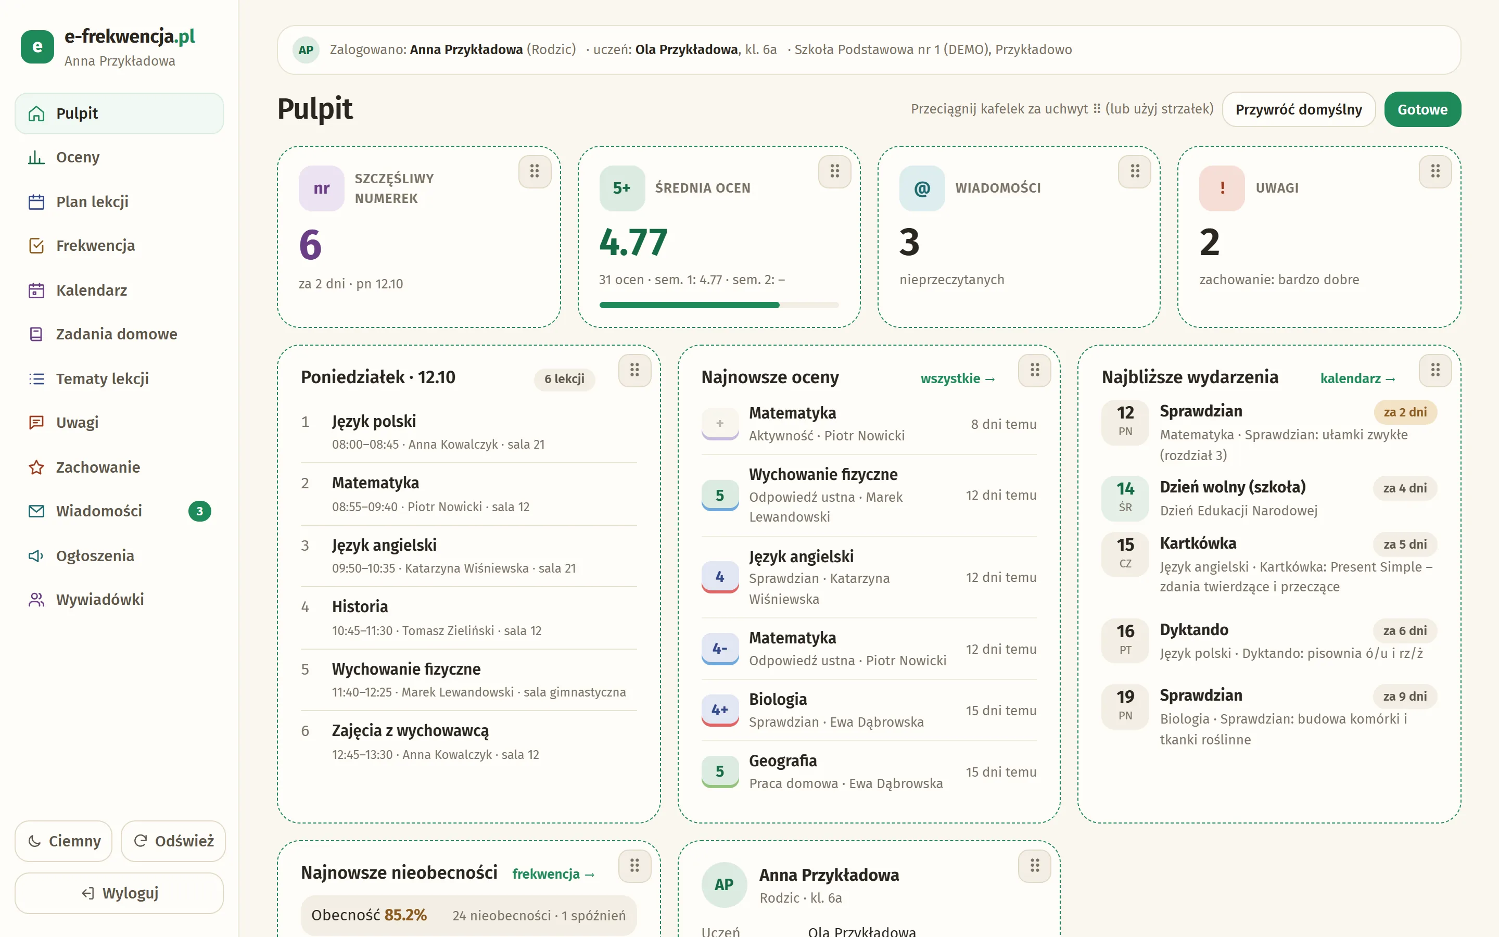Click the Wyloguj button
Screen dimensions: 1499x937
point(119,893)
